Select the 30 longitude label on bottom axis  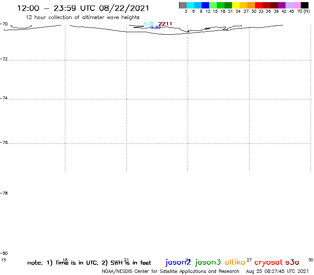[x=311, y=260]
